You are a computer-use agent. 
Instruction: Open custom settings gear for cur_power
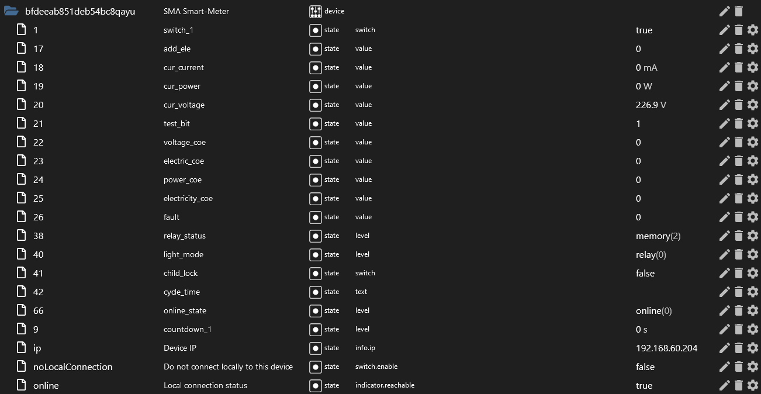[752, 86]
